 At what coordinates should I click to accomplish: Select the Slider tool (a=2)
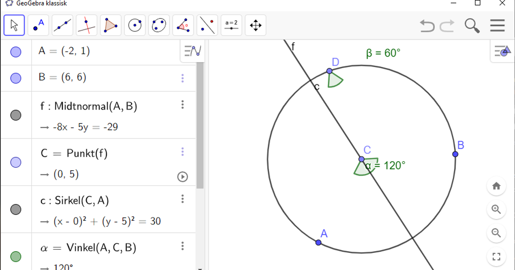[231, 25]
